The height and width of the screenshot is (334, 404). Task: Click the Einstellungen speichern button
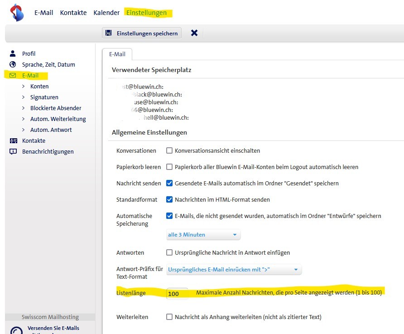pyautogui.click(x=142, y=33)
